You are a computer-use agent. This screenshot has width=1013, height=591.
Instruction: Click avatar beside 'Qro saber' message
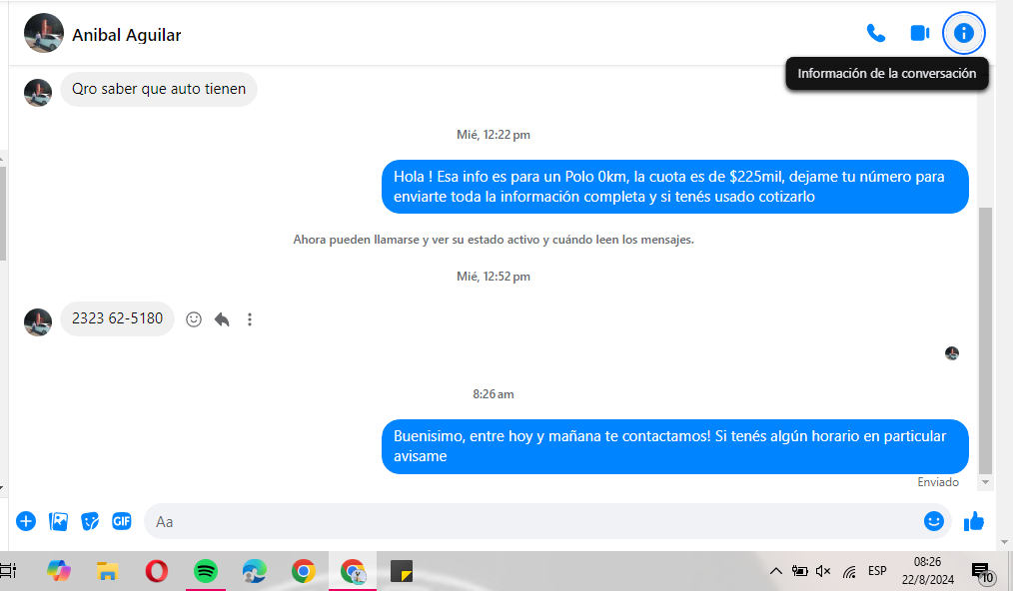[x=38, y=93]
